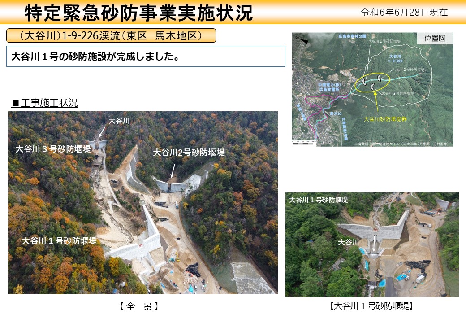
Task: Click the 令和6年6月28日現在 date text
Action: coord(404,12)
